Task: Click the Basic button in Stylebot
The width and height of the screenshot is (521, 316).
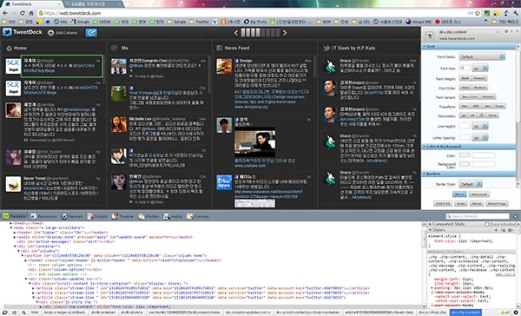Action: click(459, 194)
